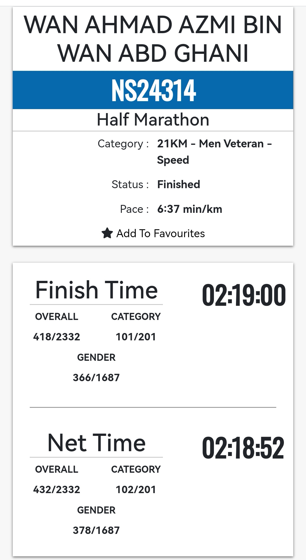Select net gender rank 378/1687
This screenshot has width=306, height=560.
(x=96, y=530)
